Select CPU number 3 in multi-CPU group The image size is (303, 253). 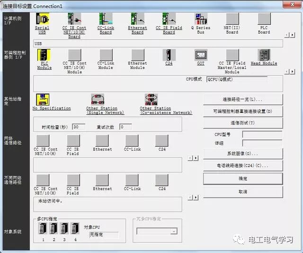(64, 229)
